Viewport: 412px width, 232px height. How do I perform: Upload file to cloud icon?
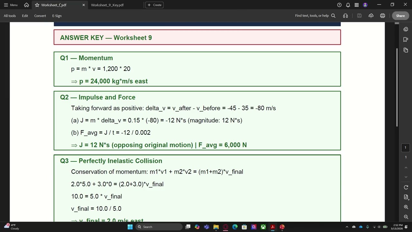coord(371,15)
